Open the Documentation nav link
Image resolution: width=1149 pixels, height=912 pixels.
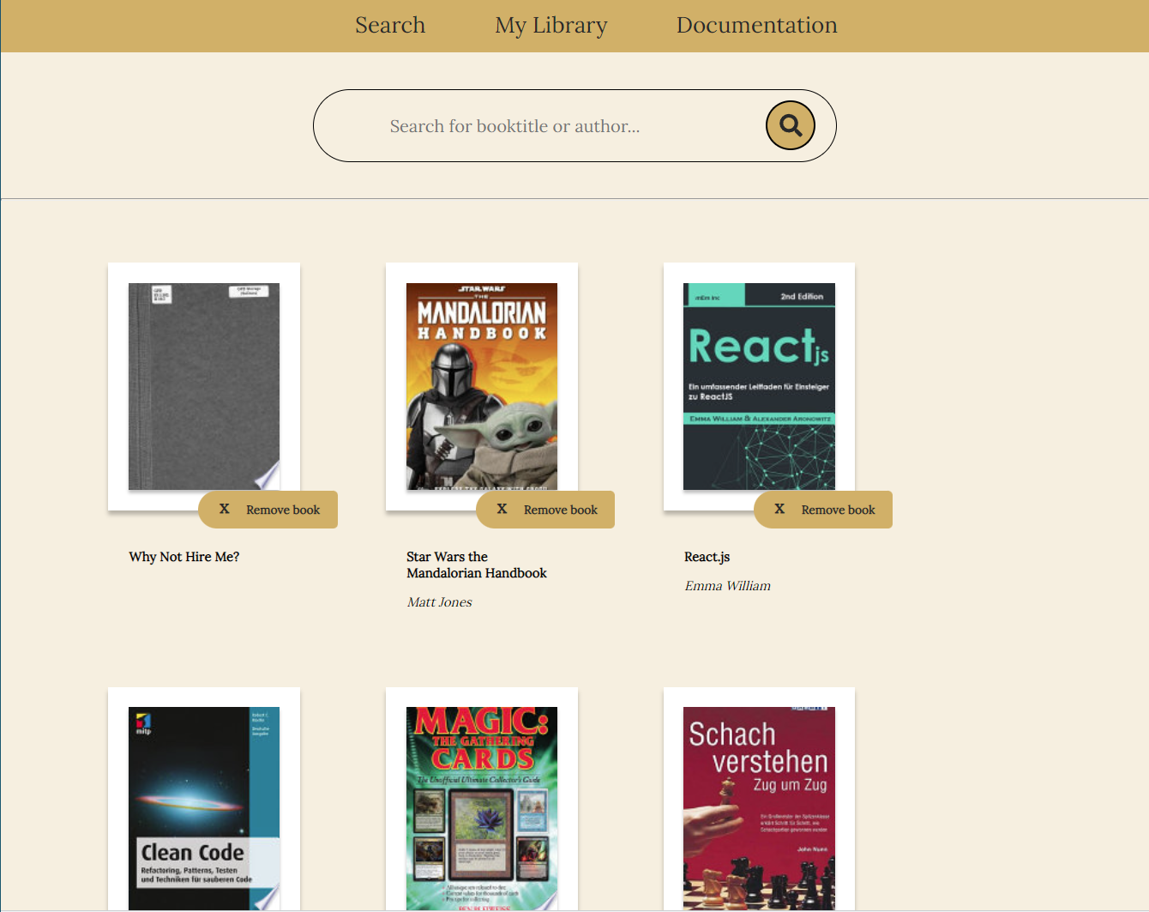point(756,25)
